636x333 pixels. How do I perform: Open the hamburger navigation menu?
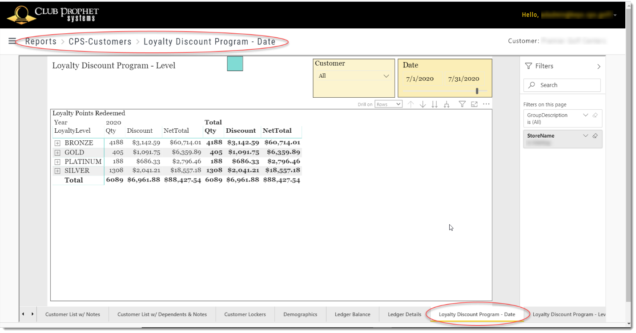tap(12, 41)
